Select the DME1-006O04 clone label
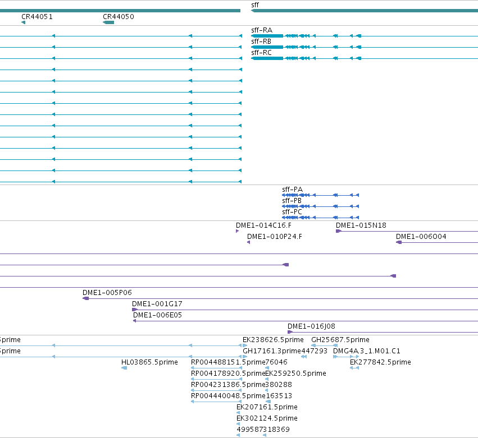 [x=421, y=237]
